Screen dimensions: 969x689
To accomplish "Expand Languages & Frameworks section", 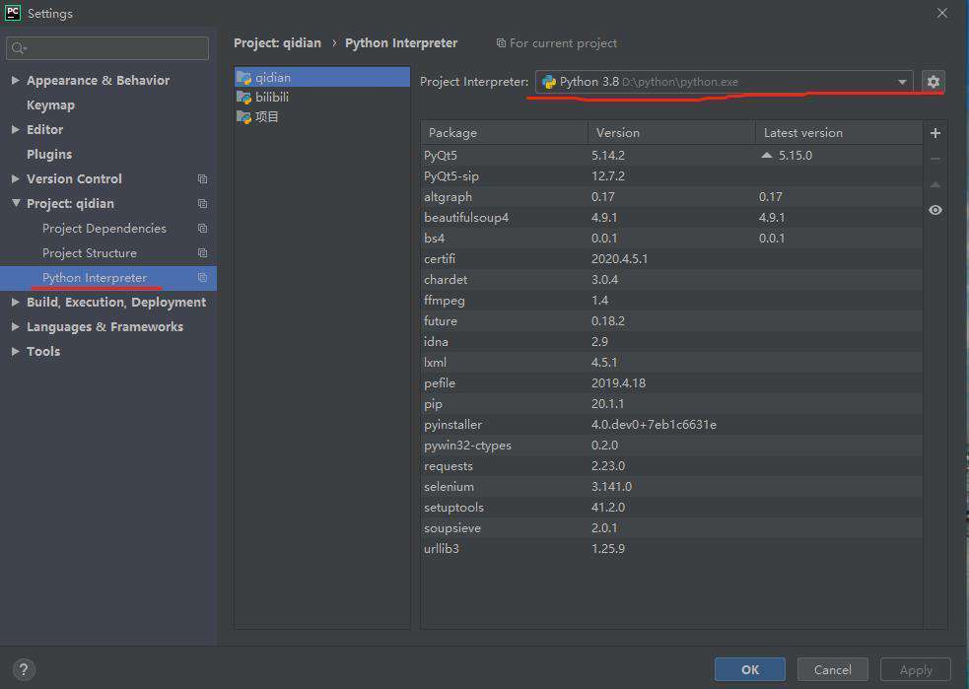I will pos(16,326).
